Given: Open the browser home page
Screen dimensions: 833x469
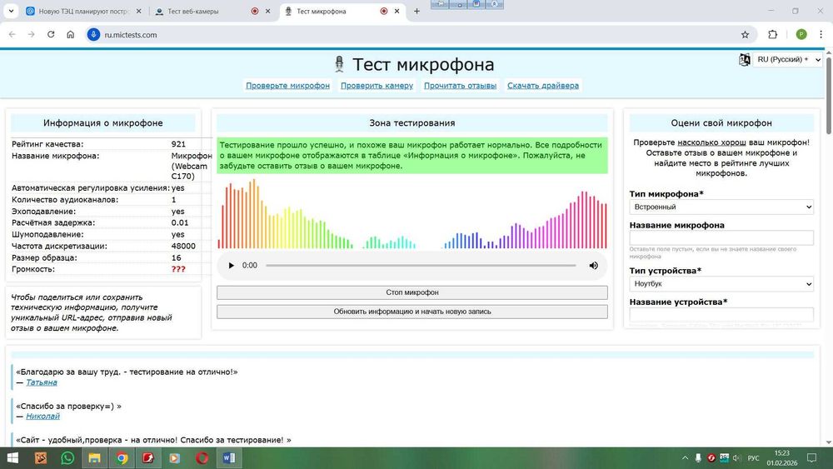Looking at the screenshot, I should [x=70, y=34].
